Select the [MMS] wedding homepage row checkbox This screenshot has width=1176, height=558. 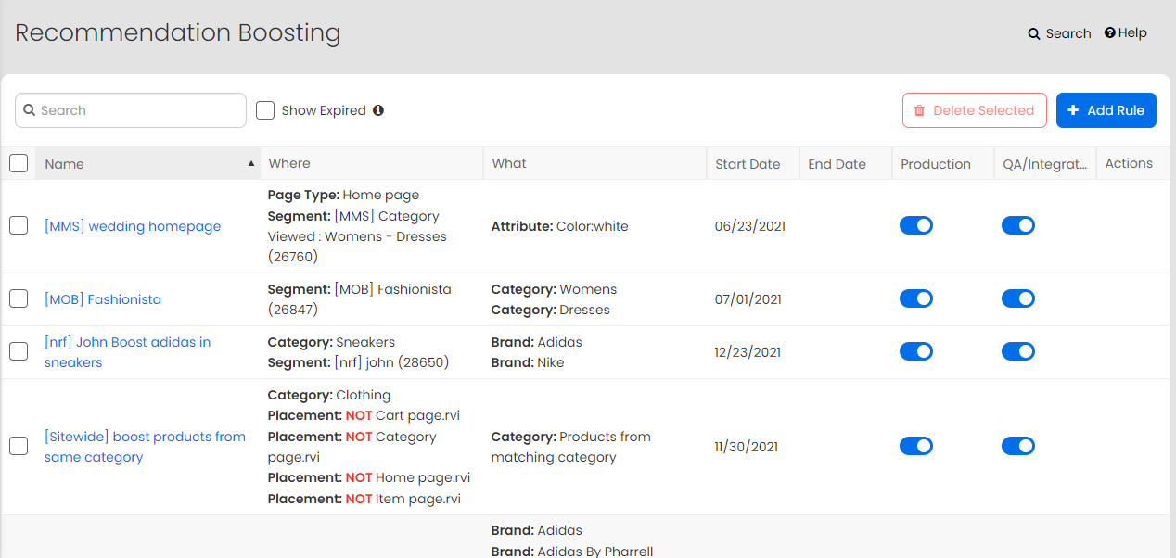point(19,225)
